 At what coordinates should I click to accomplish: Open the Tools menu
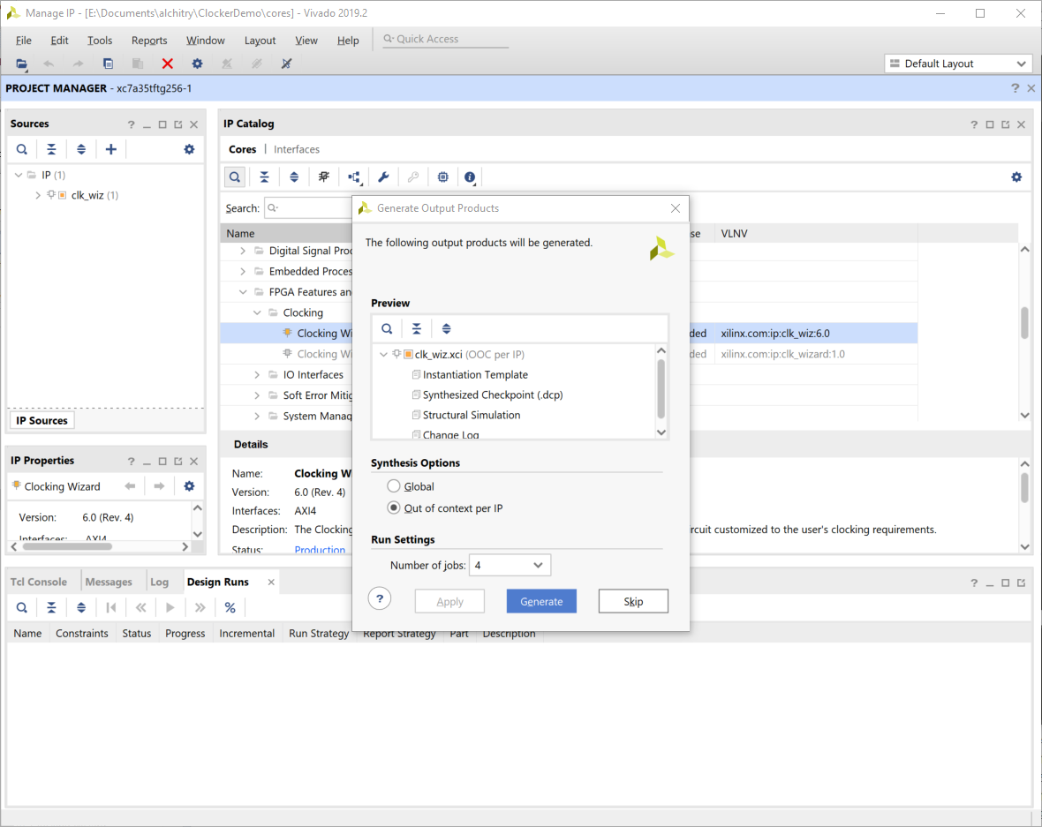[100, 41]
